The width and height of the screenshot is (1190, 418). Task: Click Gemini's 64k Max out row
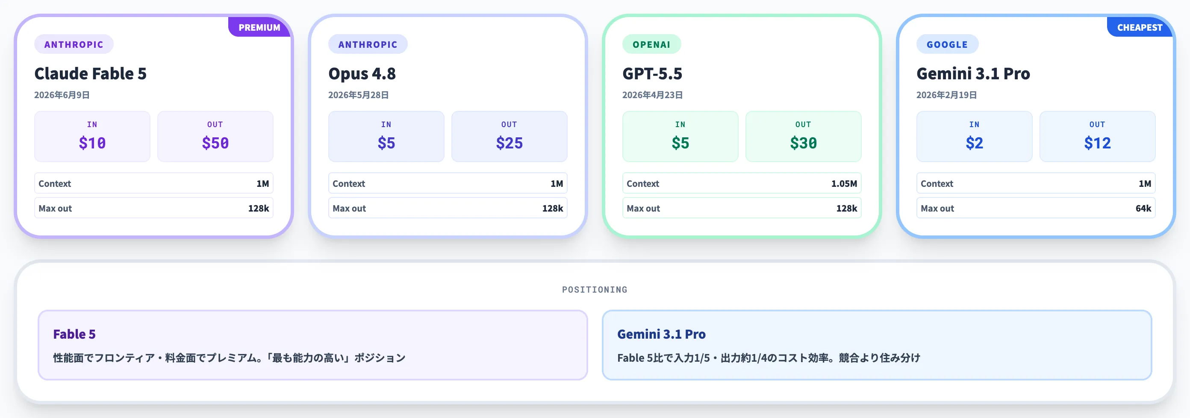point(1036,208)
